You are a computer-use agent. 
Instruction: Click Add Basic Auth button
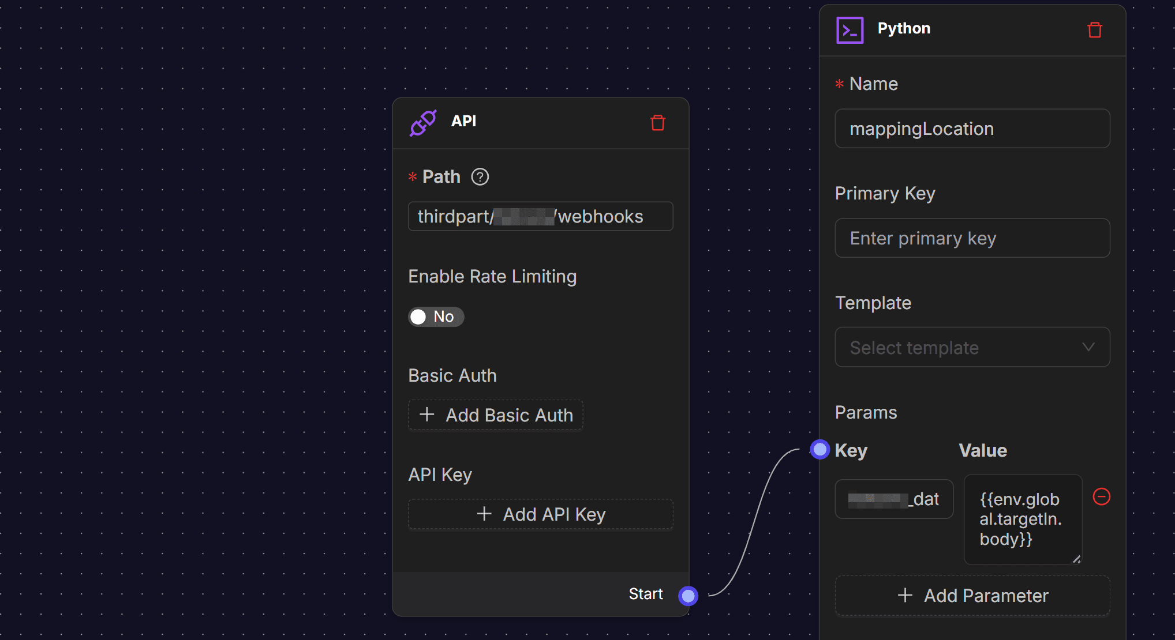[495, 415]
